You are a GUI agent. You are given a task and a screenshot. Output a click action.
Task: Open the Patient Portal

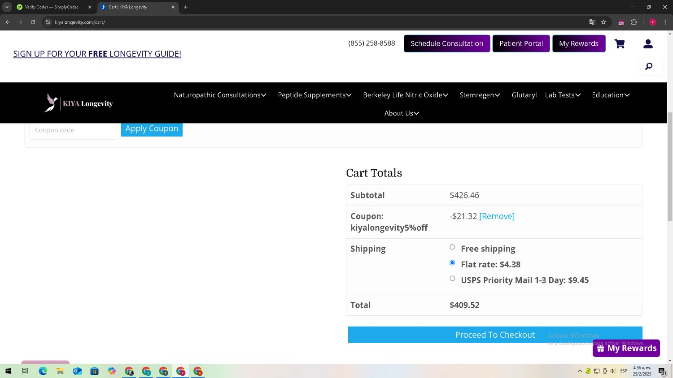[521, 43]
